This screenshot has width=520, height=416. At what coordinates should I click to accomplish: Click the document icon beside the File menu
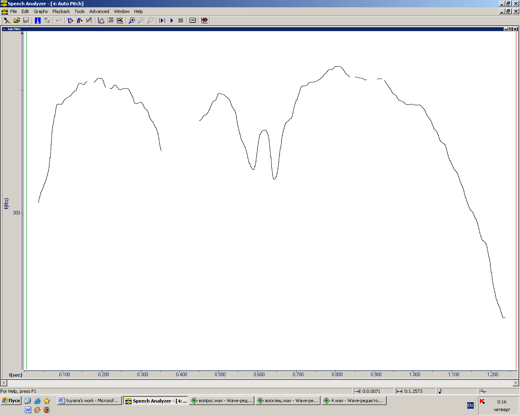(x=4, y=11)
